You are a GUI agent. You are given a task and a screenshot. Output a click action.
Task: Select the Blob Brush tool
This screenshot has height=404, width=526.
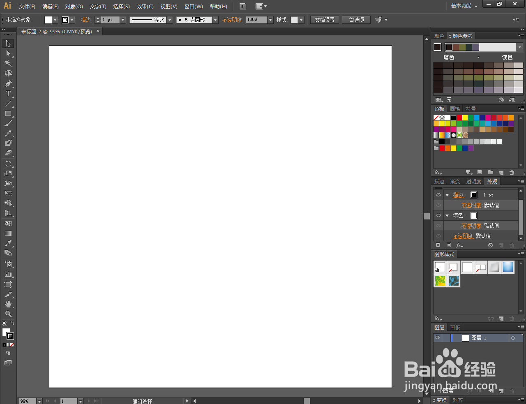pyautogui.click(x=8, y=143)
